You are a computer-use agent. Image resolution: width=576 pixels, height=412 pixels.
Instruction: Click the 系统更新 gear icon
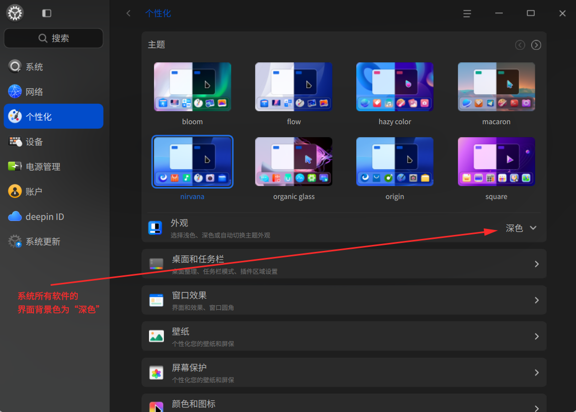tap(15, 241)
